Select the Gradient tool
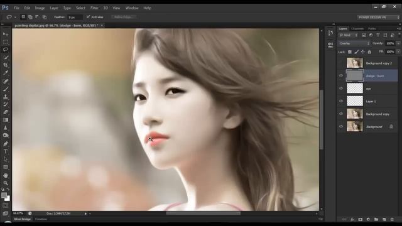This screenshot has width=402, height=226. click(6, 120)
